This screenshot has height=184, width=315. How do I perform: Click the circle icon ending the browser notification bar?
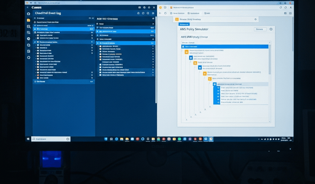click(256, 19)
